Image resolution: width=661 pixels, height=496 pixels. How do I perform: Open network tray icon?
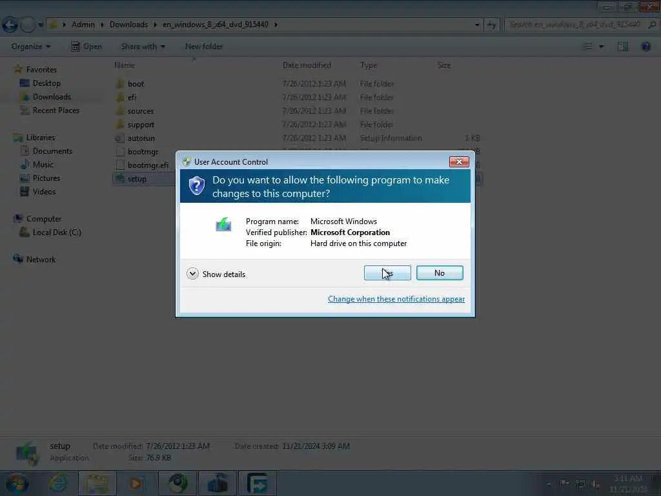[x=580, y=484]
